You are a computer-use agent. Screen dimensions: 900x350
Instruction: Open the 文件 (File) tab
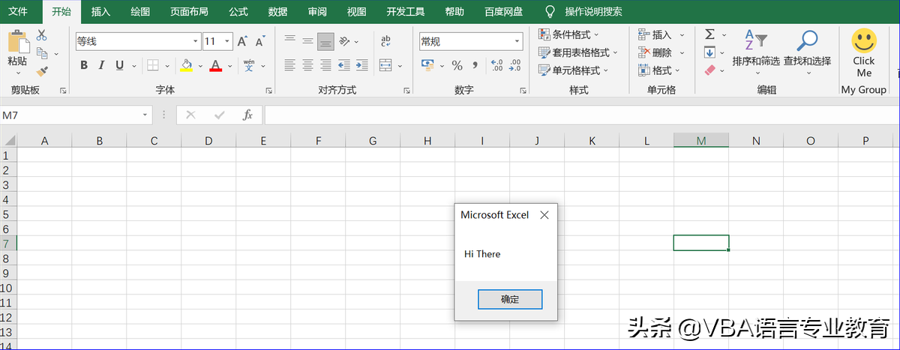click(x=18, y=11)
